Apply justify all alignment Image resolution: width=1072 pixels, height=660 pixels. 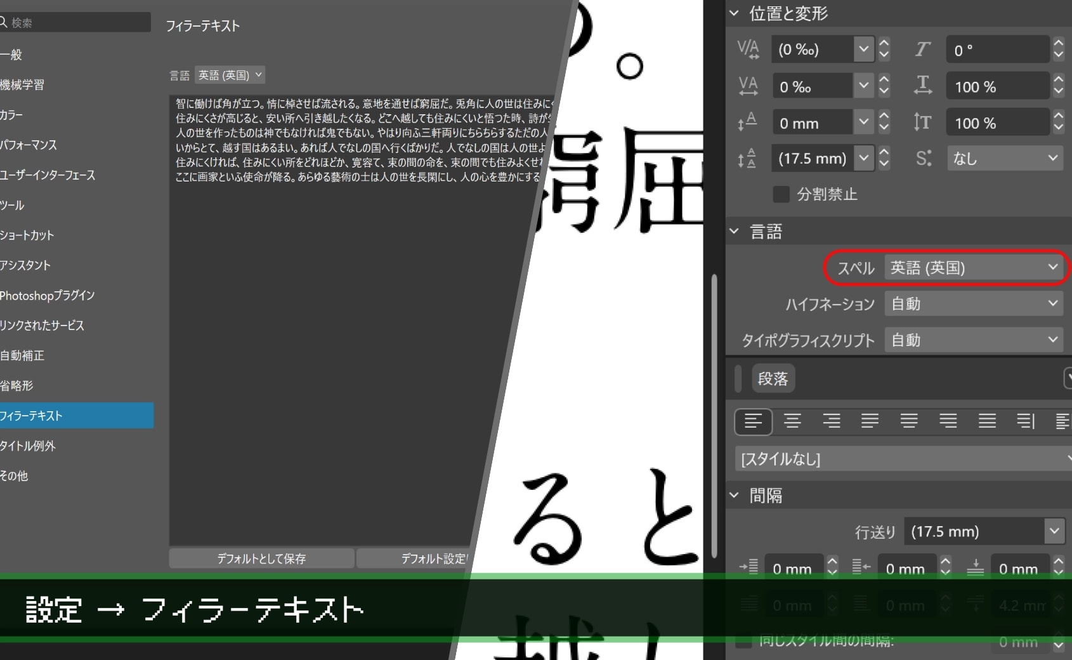coord(987,421)
